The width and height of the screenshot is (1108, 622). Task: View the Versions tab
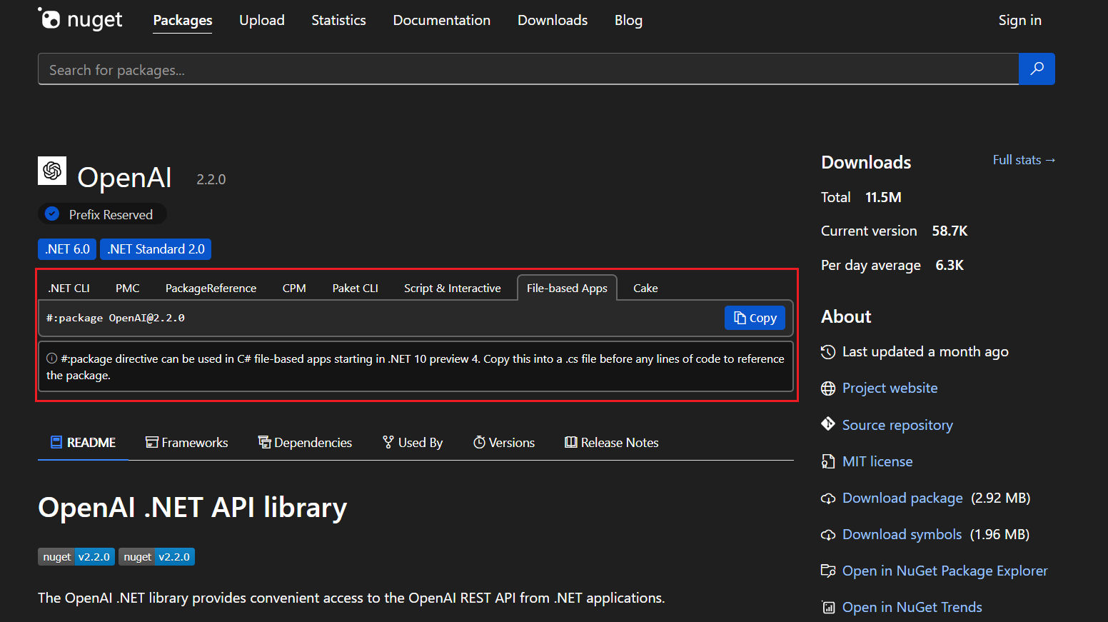click(x=504, y=443)
